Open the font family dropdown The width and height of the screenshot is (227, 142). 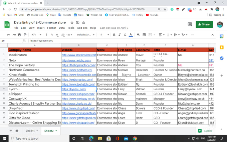coord(86,35)
